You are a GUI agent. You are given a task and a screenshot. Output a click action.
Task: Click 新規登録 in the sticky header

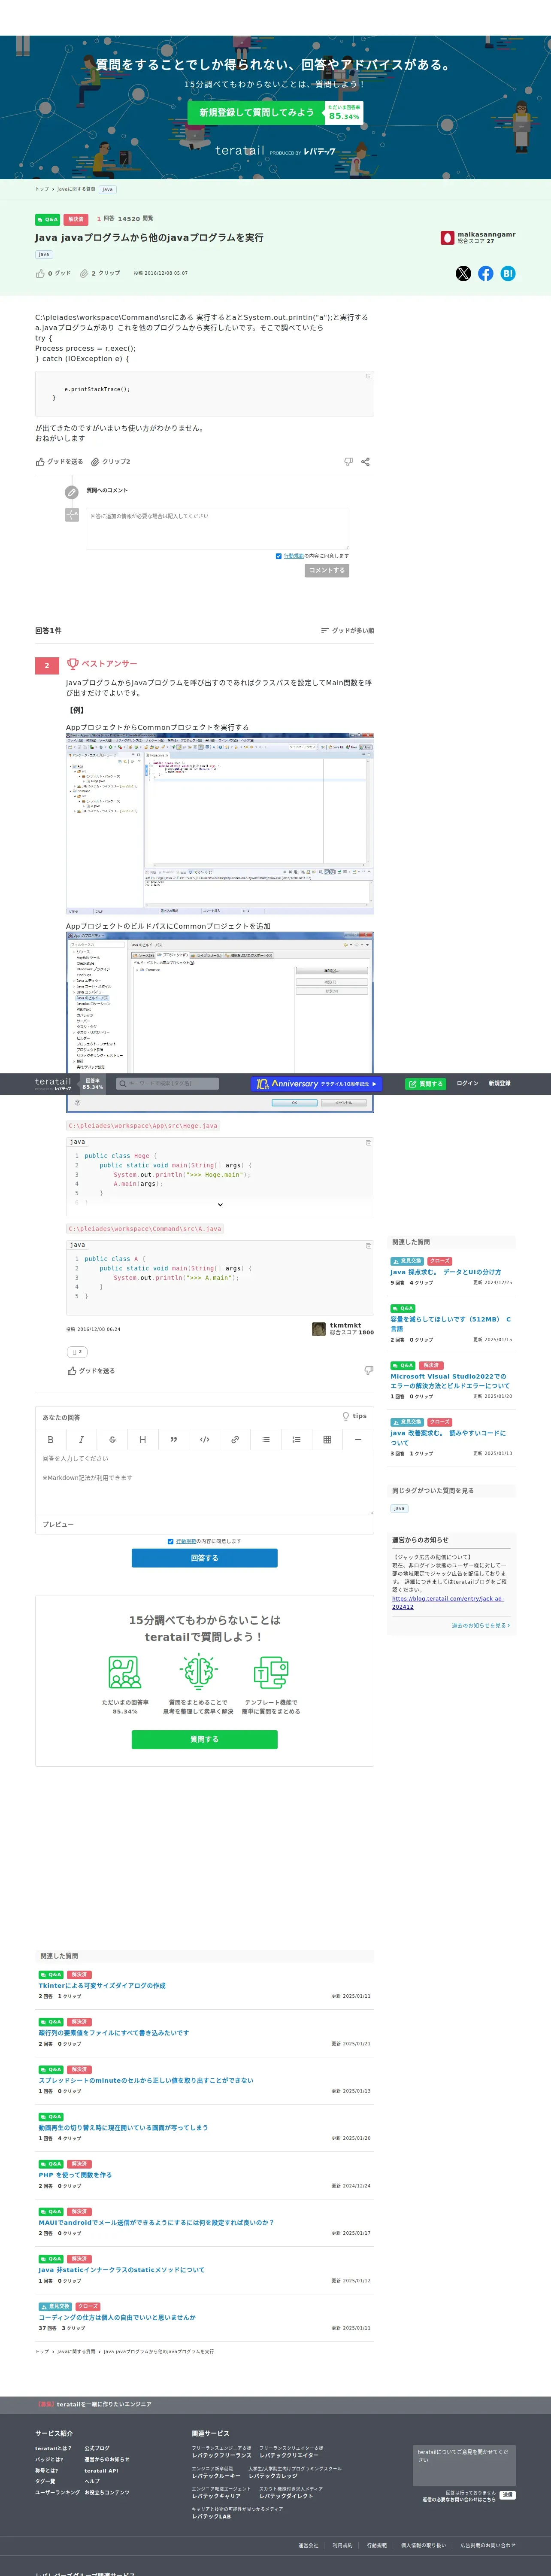tap(499, 1083)
